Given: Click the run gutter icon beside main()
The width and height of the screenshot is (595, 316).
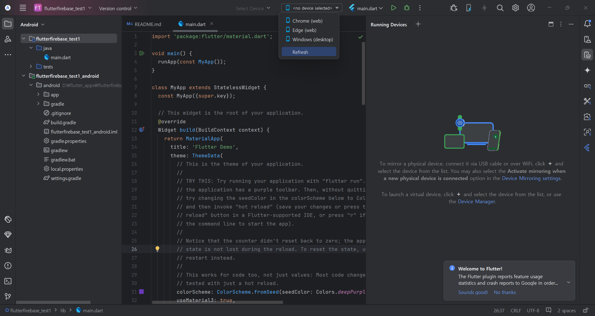Looking at the screenshot, I should click(x=142, y=53).
